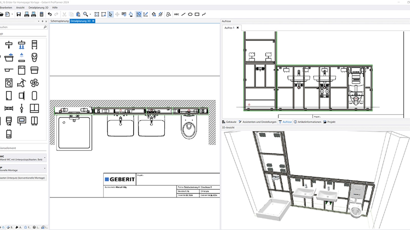The height and width of the screenshot is (230, 410).
Task: Toggle the pan hand tool
Action: click(131, 15)
